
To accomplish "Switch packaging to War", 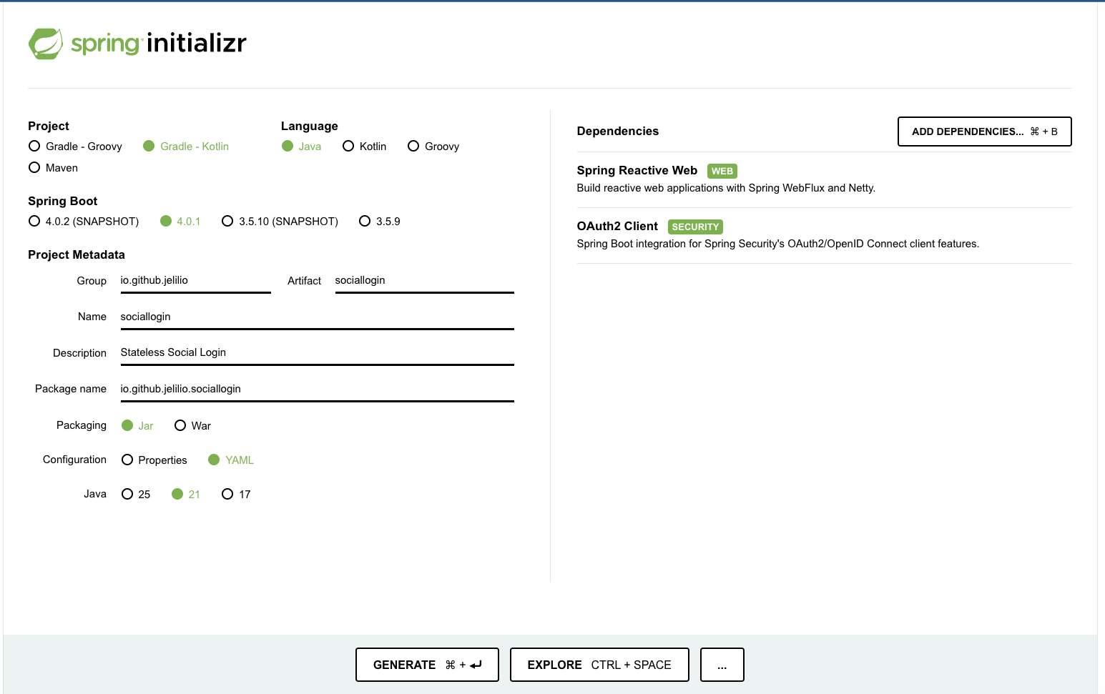I will pyautogui.click(x=192, y=426).
